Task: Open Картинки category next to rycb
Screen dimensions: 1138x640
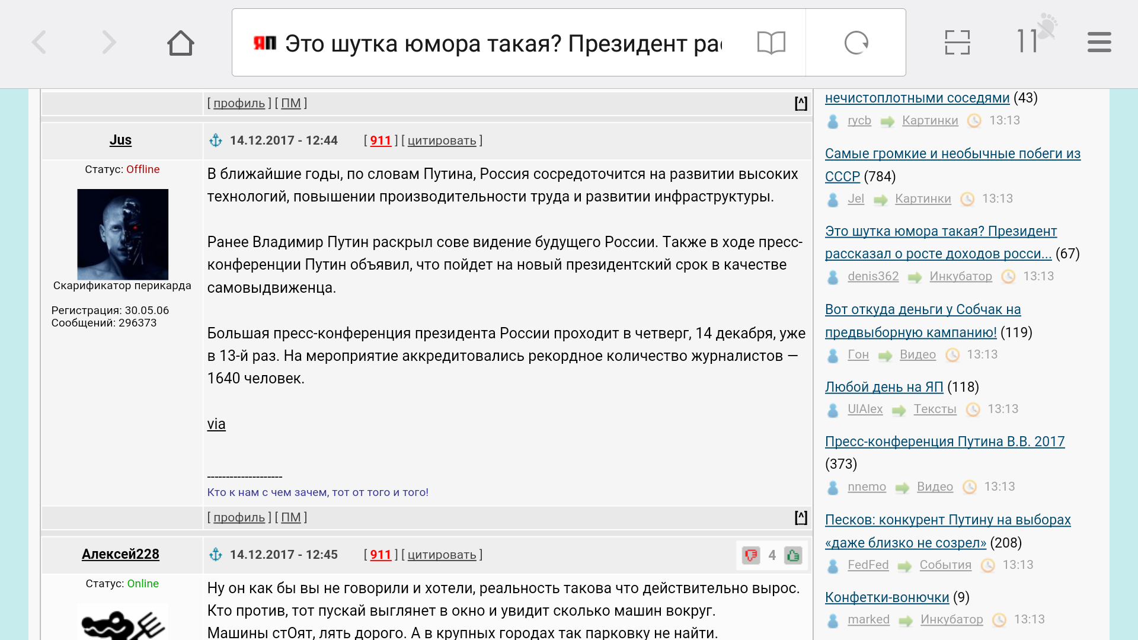Action: (x=930, y=120)
